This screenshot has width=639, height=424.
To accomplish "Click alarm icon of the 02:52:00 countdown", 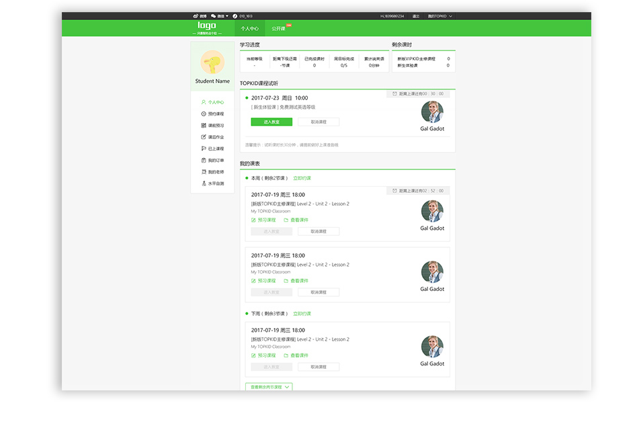I will point(394,191).
